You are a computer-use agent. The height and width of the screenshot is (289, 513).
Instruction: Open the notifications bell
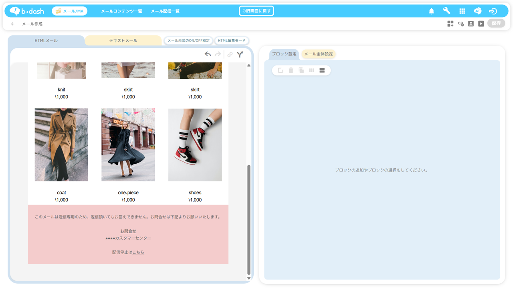click(431, 11)
